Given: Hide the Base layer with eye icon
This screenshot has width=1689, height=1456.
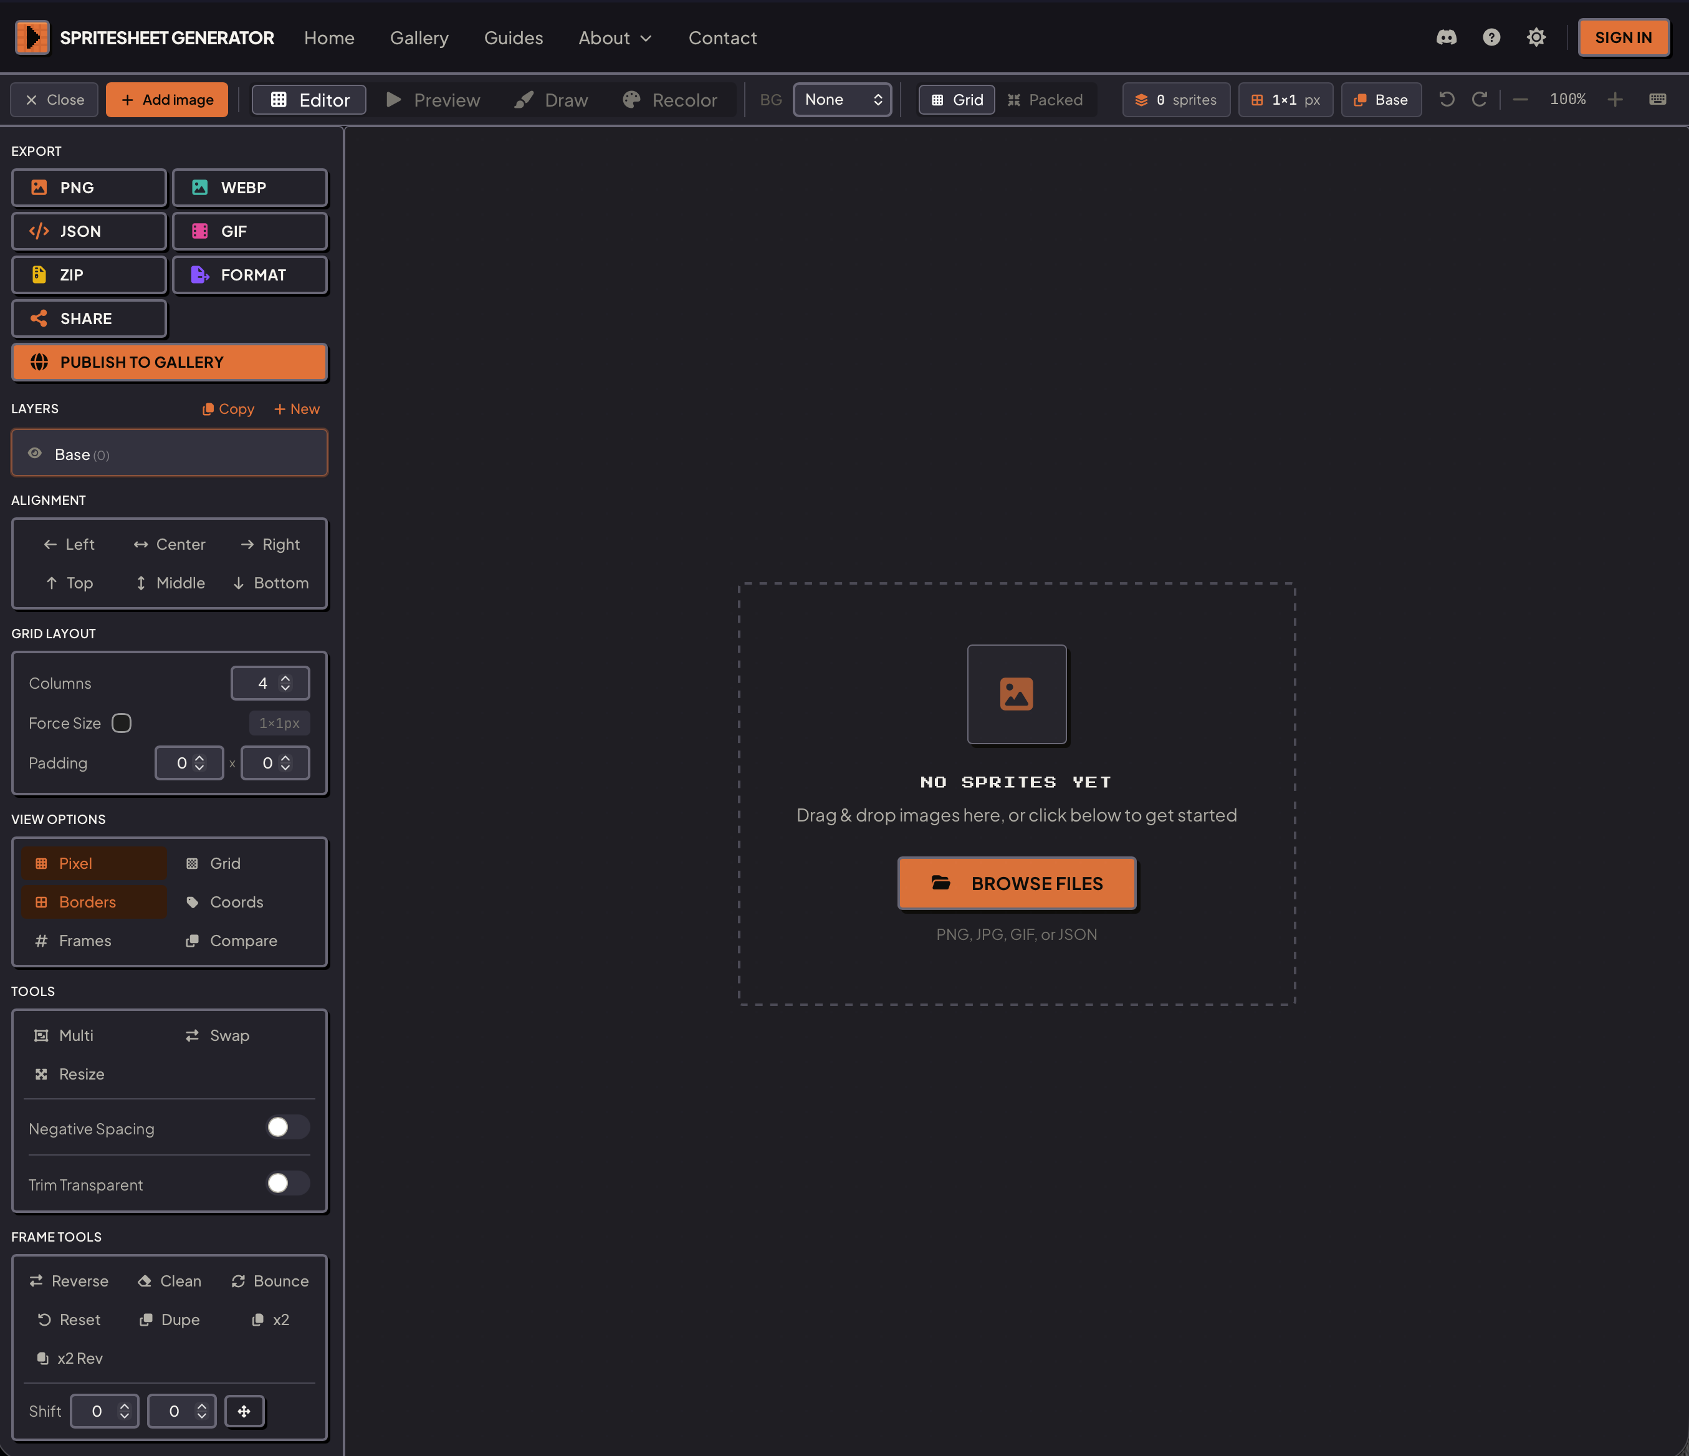Looking at the screenshot, I should (35, 453).
